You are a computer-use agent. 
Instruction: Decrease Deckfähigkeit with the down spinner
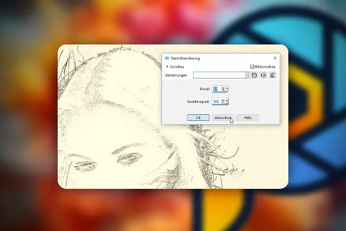(223, 103)
